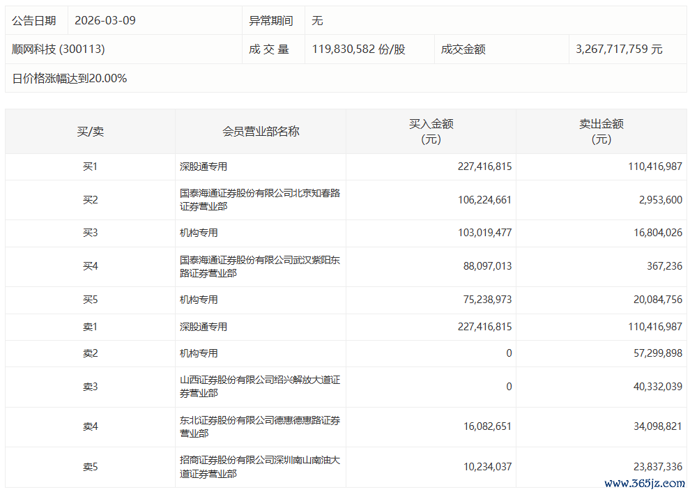Click 机构专用 in the 买5 row
This screenshot has height=494, width=690.
click(x=199, y=300)
